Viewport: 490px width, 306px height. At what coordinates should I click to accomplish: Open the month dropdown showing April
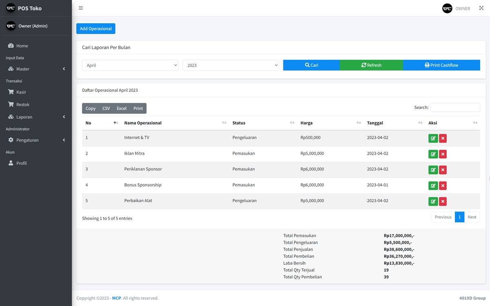(130, 65)
